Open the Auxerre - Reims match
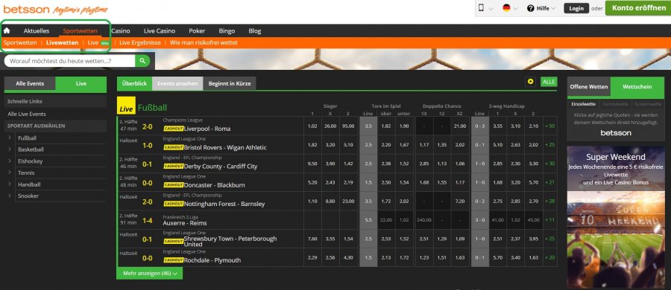This screenshot has height=290, width=671. point(185,223)
